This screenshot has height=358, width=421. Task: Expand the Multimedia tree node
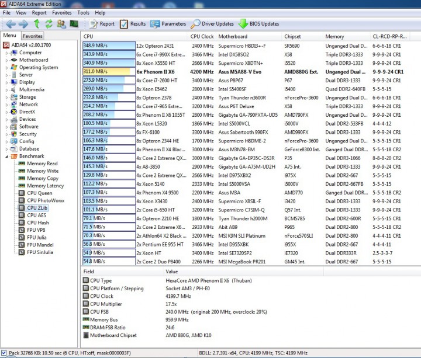click(x=6, y=90)
